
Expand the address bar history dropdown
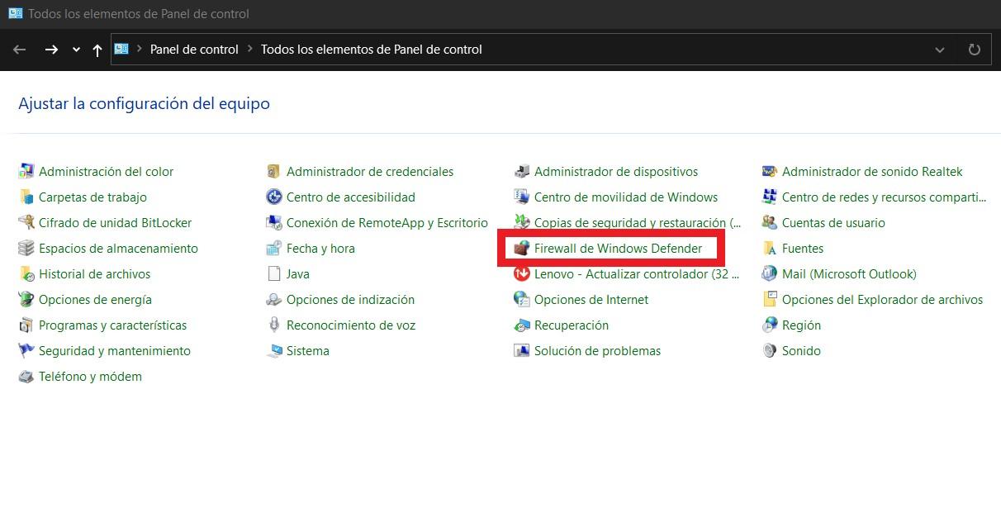(x=940, y=50)
